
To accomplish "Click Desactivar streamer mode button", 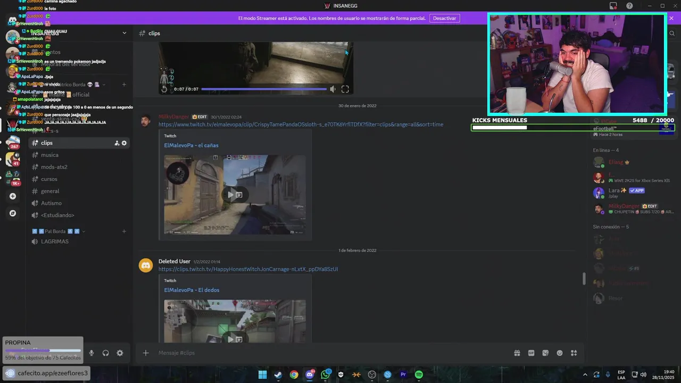I will (445, 18).
